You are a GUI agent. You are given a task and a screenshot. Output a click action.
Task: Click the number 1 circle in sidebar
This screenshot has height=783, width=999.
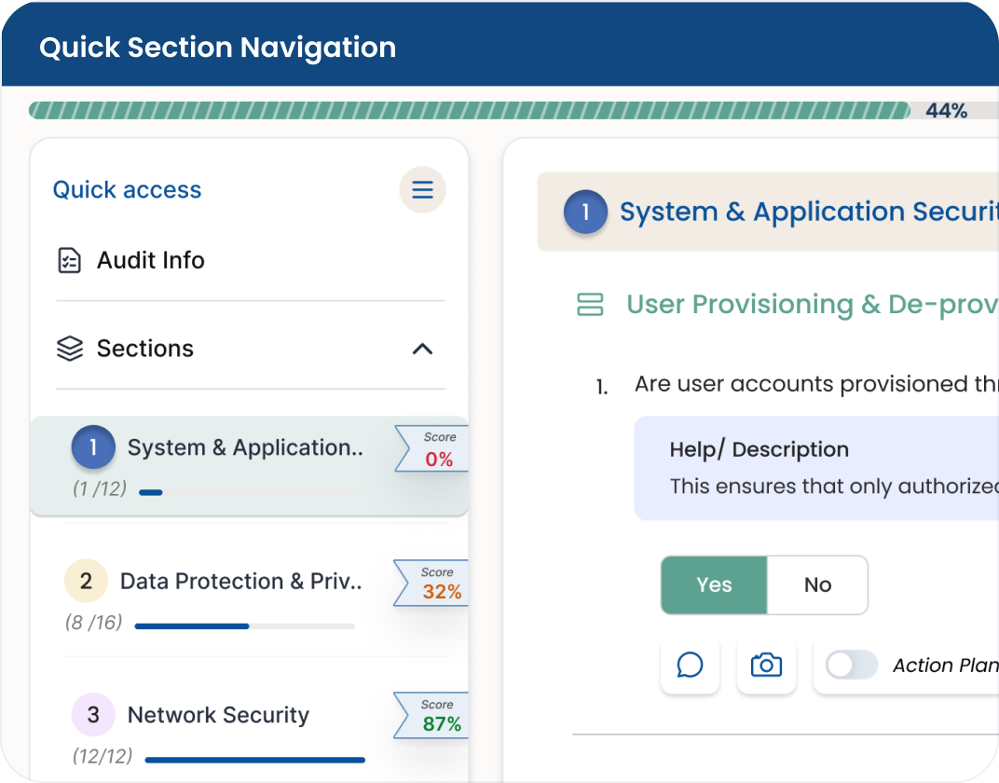click(93, 447)
